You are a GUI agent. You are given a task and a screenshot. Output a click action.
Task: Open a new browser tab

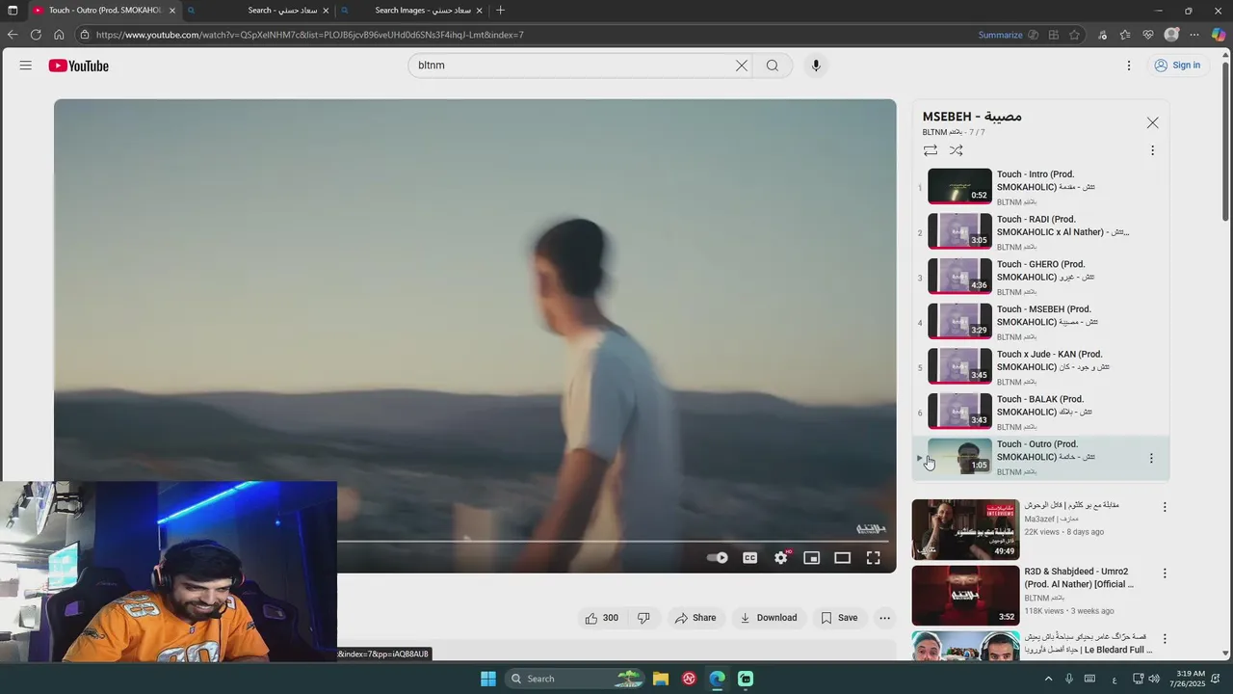point(500,11)
